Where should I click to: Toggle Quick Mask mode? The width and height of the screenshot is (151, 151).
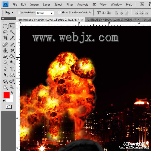(9, 107)
